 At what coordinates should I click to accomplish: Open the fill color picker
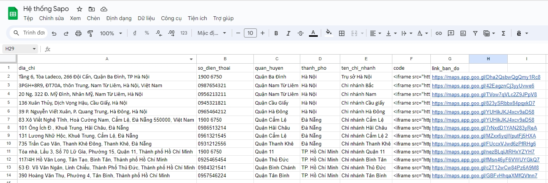pyautogui.click(x=329, y=33)
